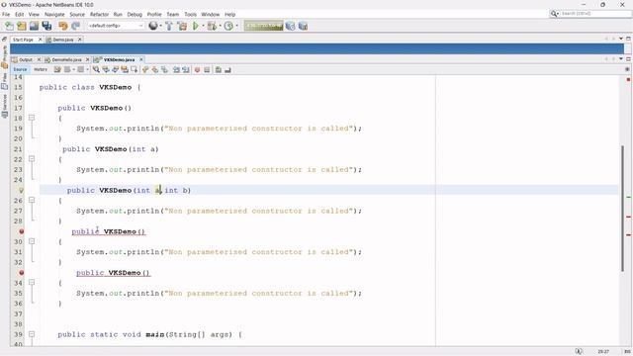Screen dimensions: 633x356
Task: Switch to the DemoHello.java tab
Action: (66, 59)
